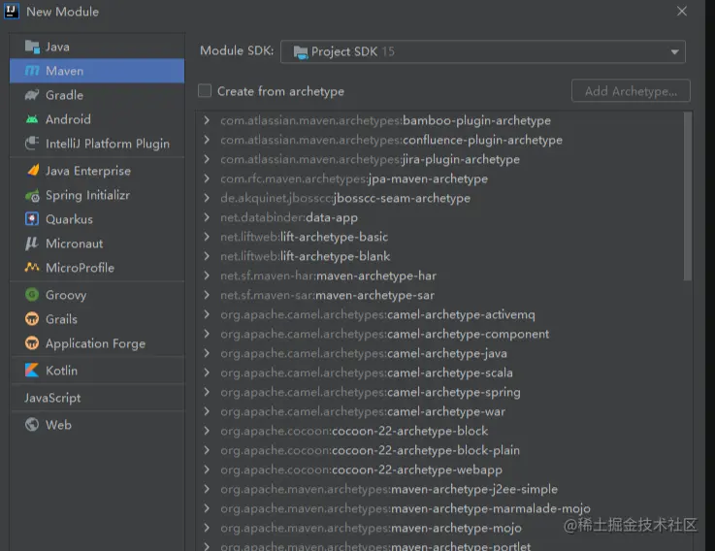Click the Micronaut mu icon
Screen dimensions: 715x551
[32, 243]
